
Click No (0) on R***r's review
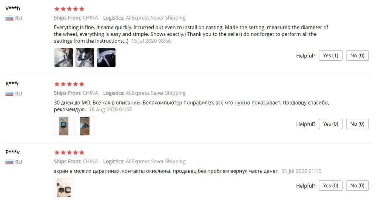pyautogui.click(x=357, y=124)
